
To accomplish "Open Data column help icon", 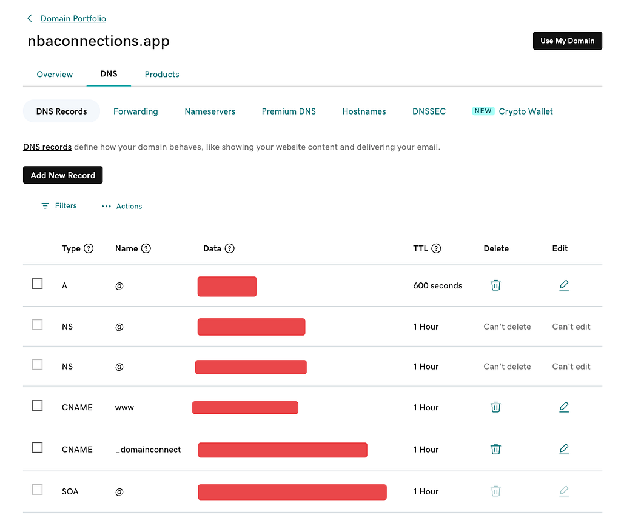I will [230, 248].
